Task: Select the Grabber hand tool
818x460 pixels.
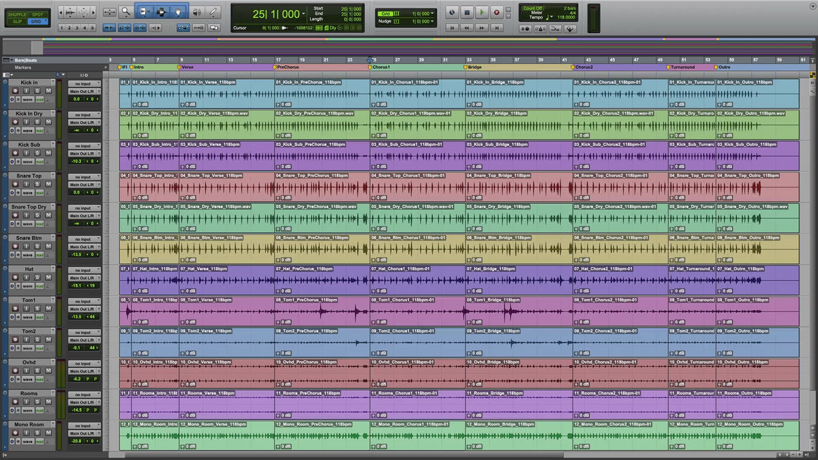Action: (x=179, y=12)
